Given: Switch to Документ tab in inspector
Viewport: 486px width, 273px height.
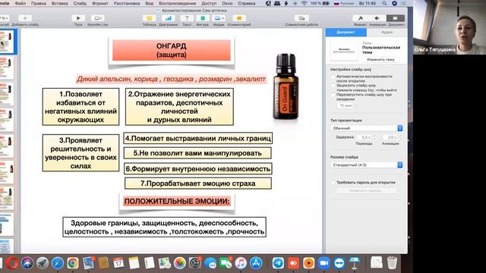Looking at the screenshot, I should tap(346, 32).
